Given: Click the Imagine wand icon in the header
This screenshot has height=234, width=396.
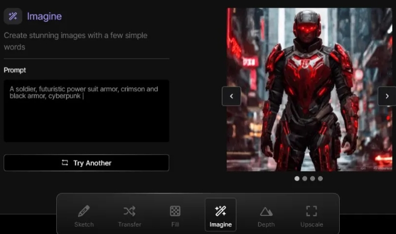Looking at the screenshot, I should 13,16.
